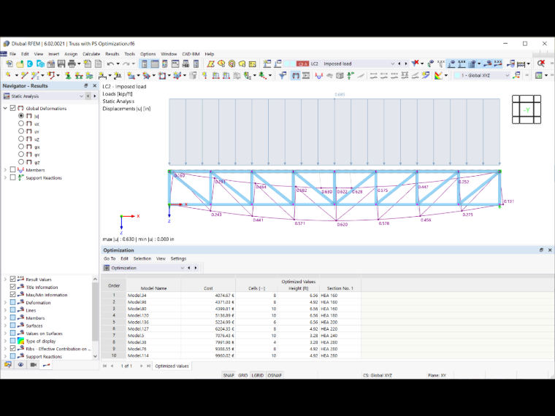Click the Model34 row in Optimization table
Viewport: 555px width, 416px height.
pyautogui.click(x=231, y=295)
